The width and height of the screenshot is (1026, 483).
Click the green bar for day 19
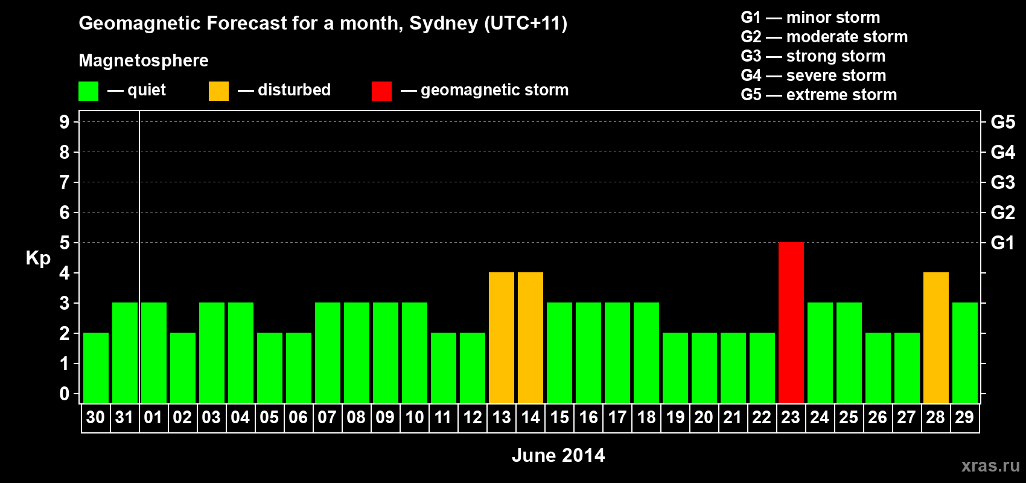click(675, 368)
